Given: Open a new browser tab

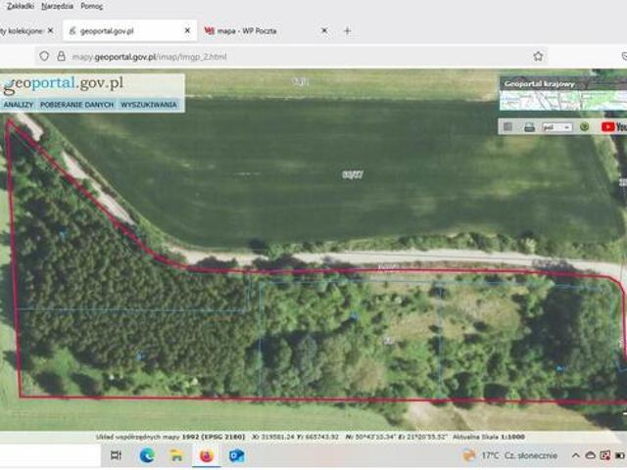Looking at the screenshot, I should coord(347,30).
